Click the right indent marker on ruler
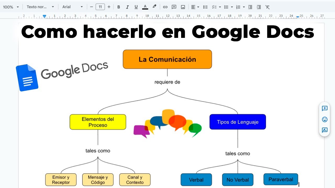Image resolution: width=335 pixels, height=188 pixels. pos(298,17)
